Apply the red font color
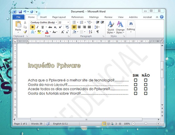This screenshot has width=175, height=135. click(47, 32)
